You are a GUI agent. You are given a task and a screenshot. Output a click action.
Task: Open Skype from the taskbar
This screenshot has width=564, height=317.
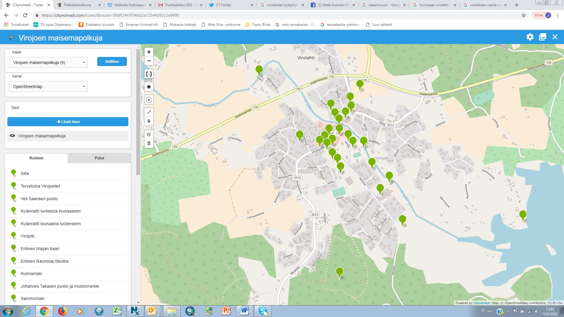tap(263, 311)
